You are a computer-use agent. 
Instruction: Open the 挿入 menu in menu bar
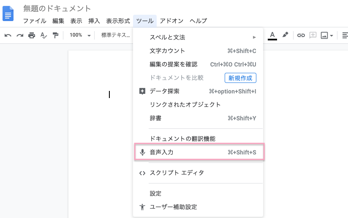coord(94,21)
